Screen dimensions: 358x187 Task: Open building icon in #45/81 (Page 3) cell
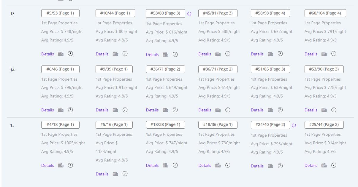coord(218,54)
